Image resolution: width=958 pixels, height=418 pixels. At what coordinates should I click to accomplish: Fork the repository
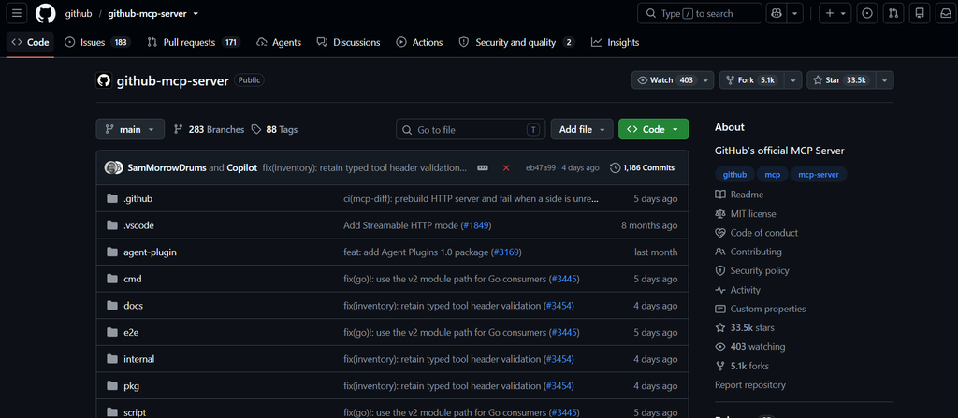[751, 80]
